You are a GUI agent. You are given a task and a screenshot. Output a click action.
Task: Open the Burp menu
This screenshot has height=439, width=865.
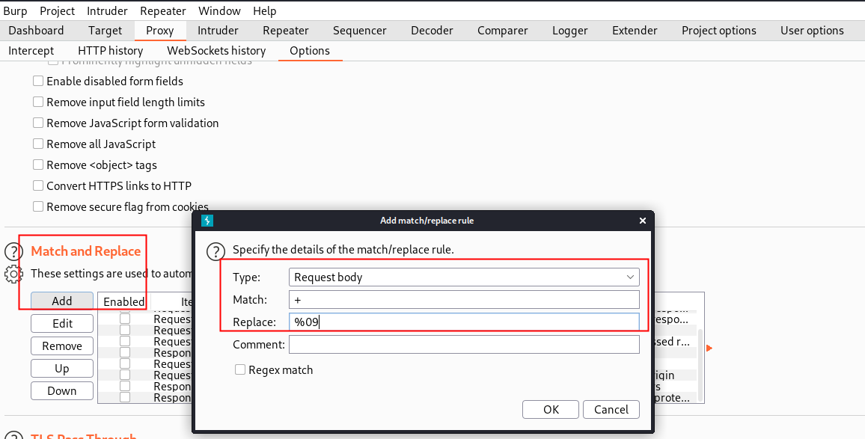click(15, 11)
